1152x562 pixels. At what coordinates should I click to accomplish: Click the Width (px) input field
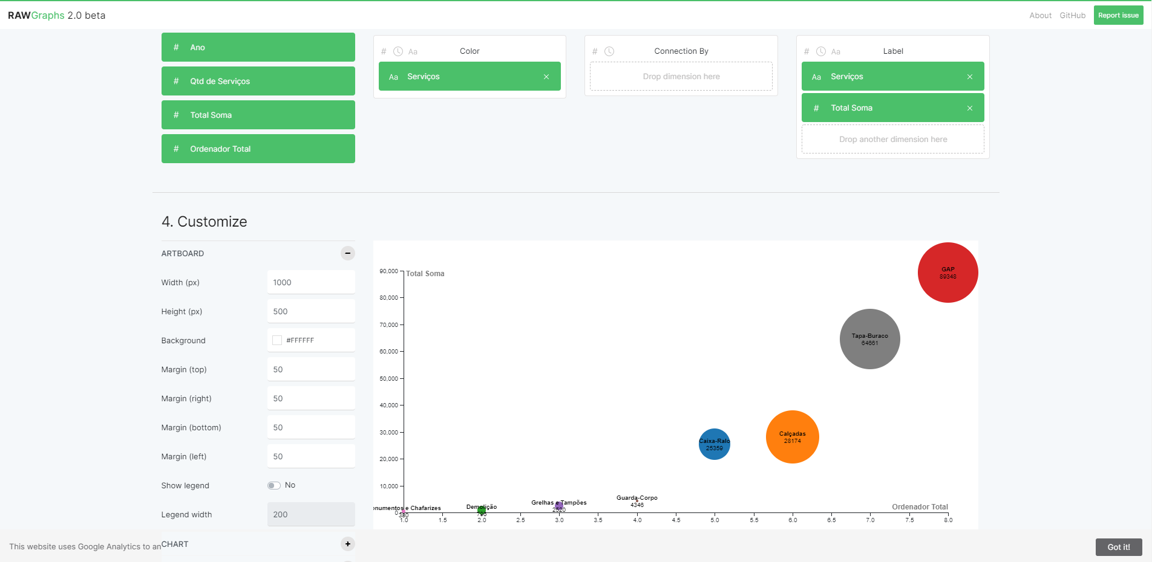tap(311, 282)
